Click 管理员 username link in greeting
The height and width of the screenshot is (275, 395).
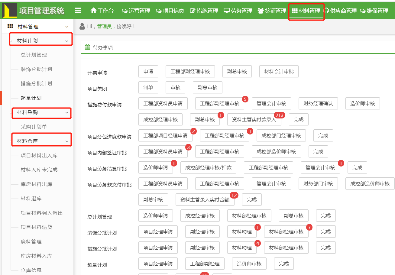point(104,27)
